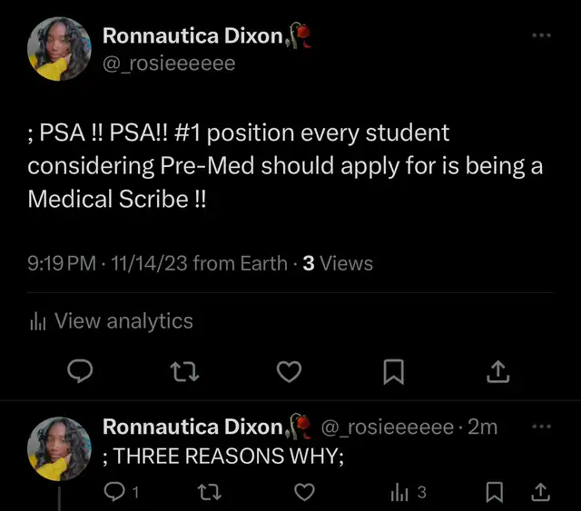Like the THREE REASONS WHY tweet

[305, 492]
